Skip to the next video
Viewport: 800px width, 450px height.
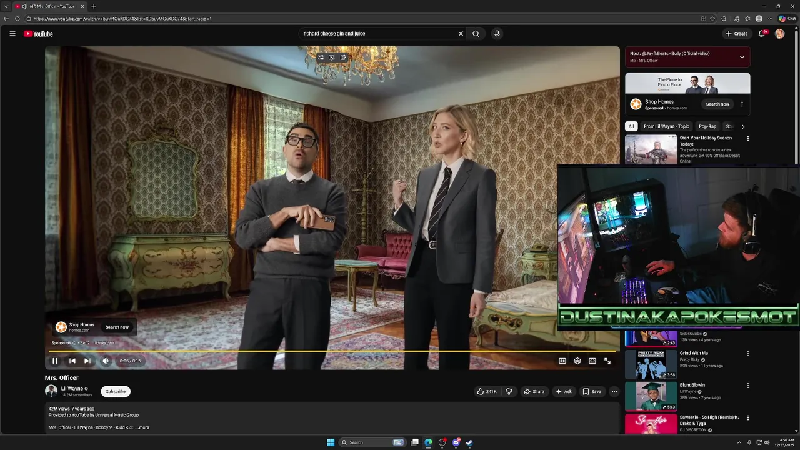87,361
